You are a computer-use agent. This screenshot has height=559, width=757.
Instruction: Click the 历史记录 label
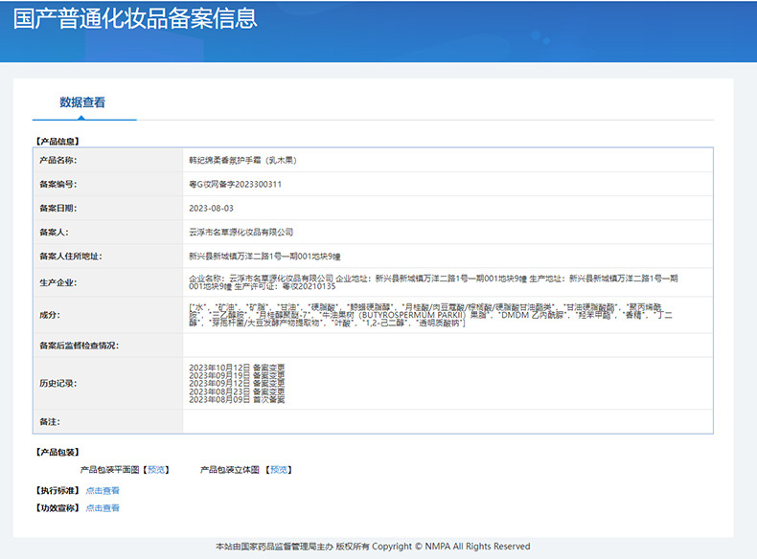(x=57, y=384)
